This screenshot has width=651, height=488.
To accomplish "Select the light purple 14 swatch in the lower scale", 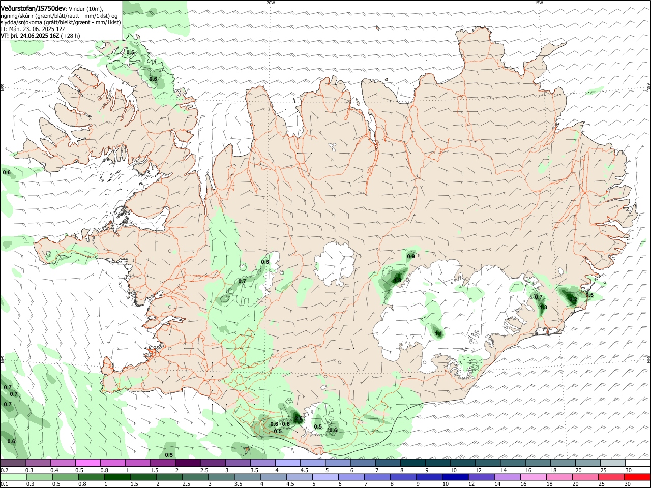I will tap(507, 477).
